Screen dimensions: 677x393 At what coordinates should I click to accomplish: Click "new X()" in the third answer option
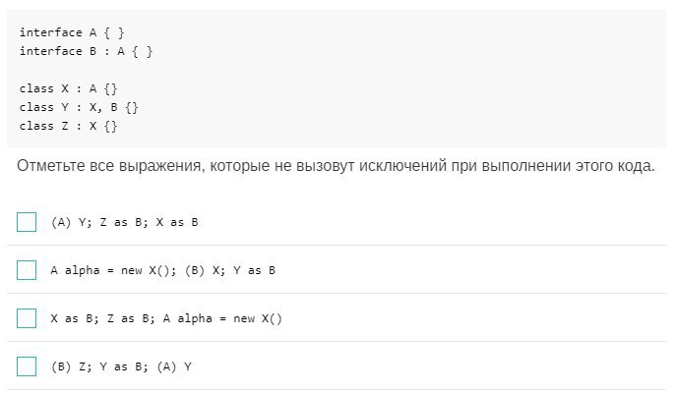tap(257, 318)
